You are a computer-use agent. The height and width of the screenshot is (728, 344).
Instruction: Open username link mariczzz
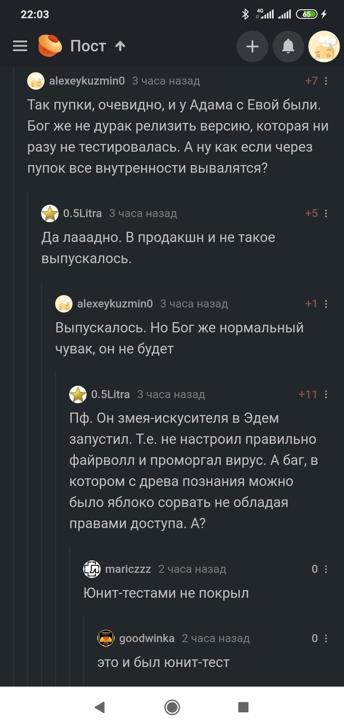(x=128, y=569)
